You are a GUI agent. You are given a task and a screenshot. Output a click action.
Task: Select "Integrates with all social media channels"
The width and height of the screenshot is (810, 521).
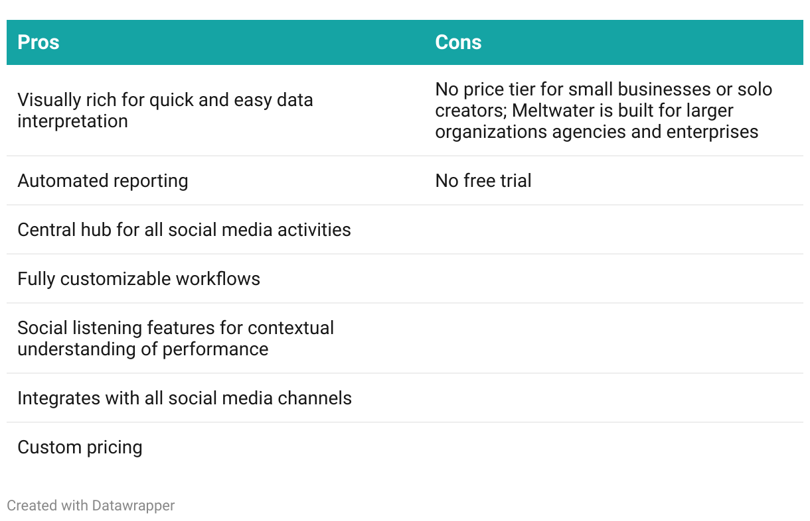click(185, 398)
